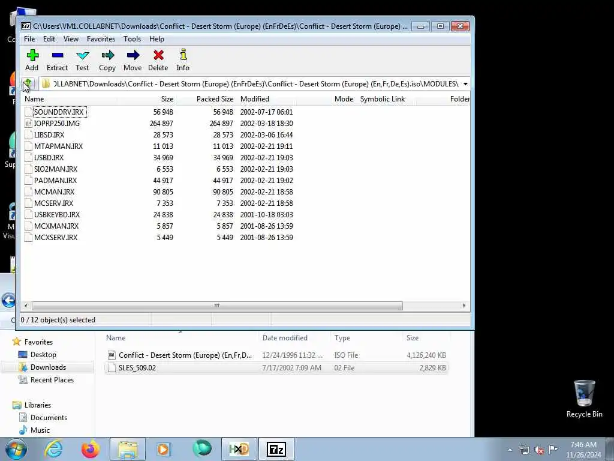
Task: Open the Windows Start menu
Action: [x=16, y=449]
